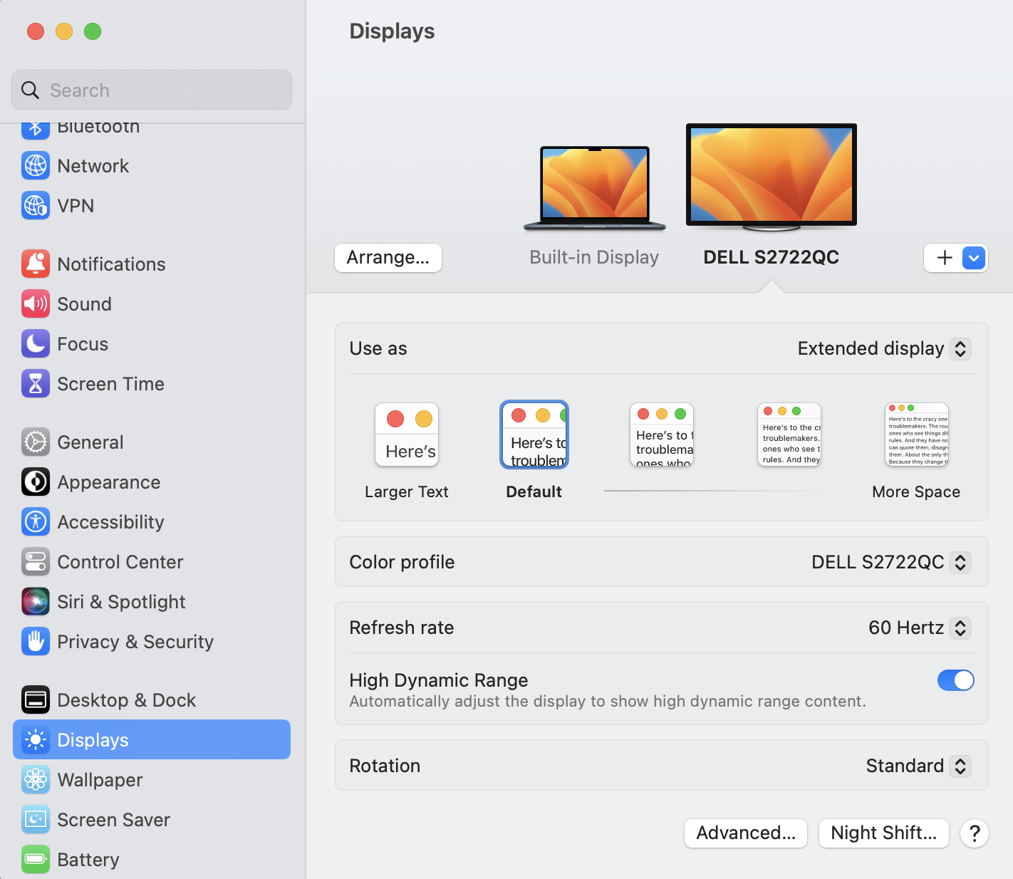Open the General settings pane
The height and width of the screenshot is (879, 1013).
point(152,442)
